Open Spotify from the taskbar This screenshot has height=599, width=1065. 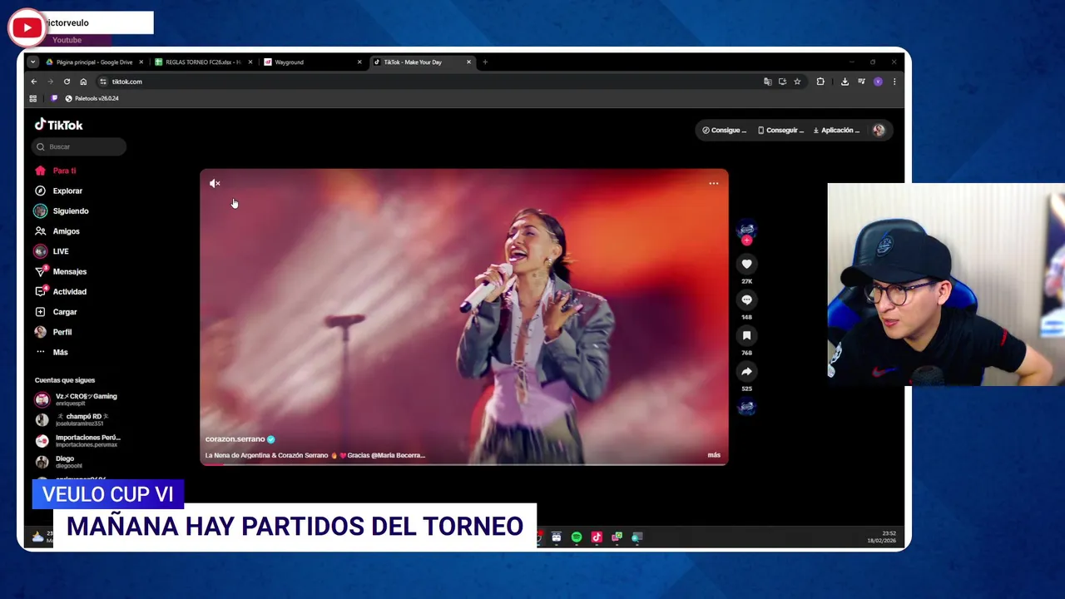[x=577, y=537]
